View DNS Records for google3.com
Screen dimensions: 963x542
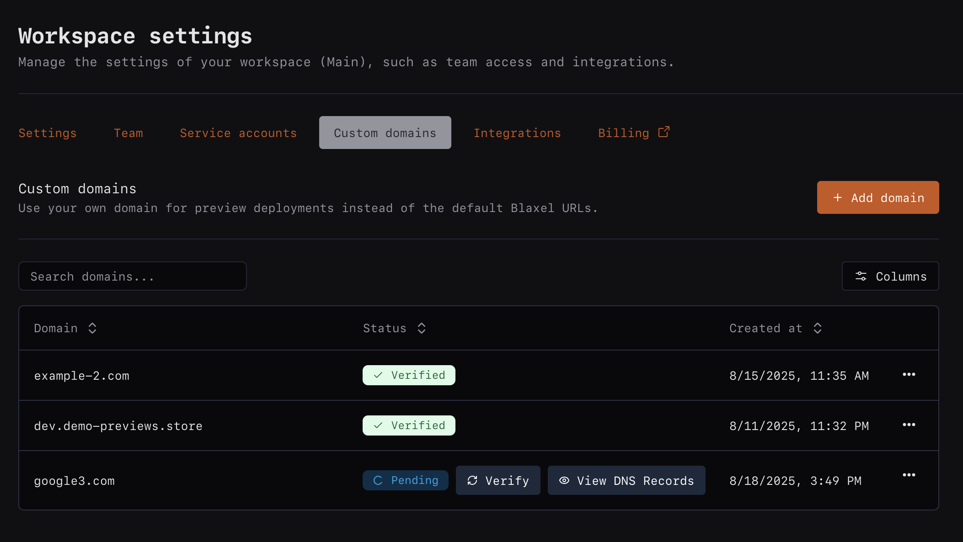pyautogui.click(x=626, y=480)
